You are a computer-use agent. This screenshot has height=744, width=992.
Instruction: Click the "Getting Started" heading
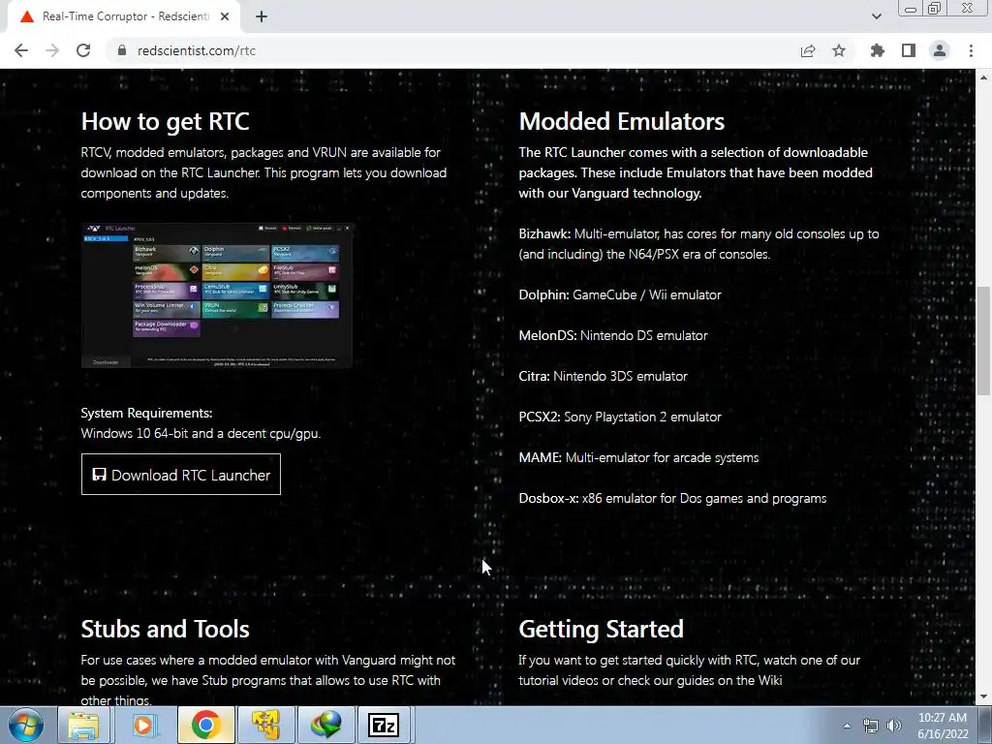pos(601,629)
